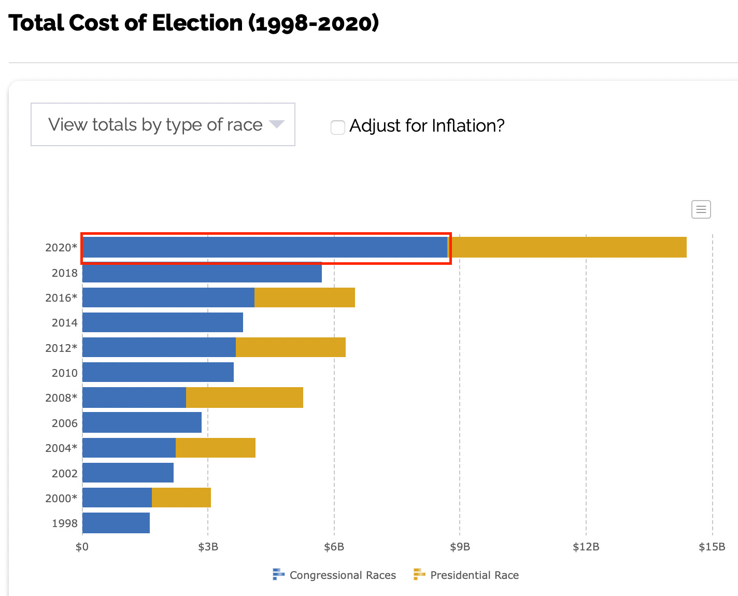Select the 2020 presidential race gold bar
The image size is (738, 596).
(x=567, y=247)
